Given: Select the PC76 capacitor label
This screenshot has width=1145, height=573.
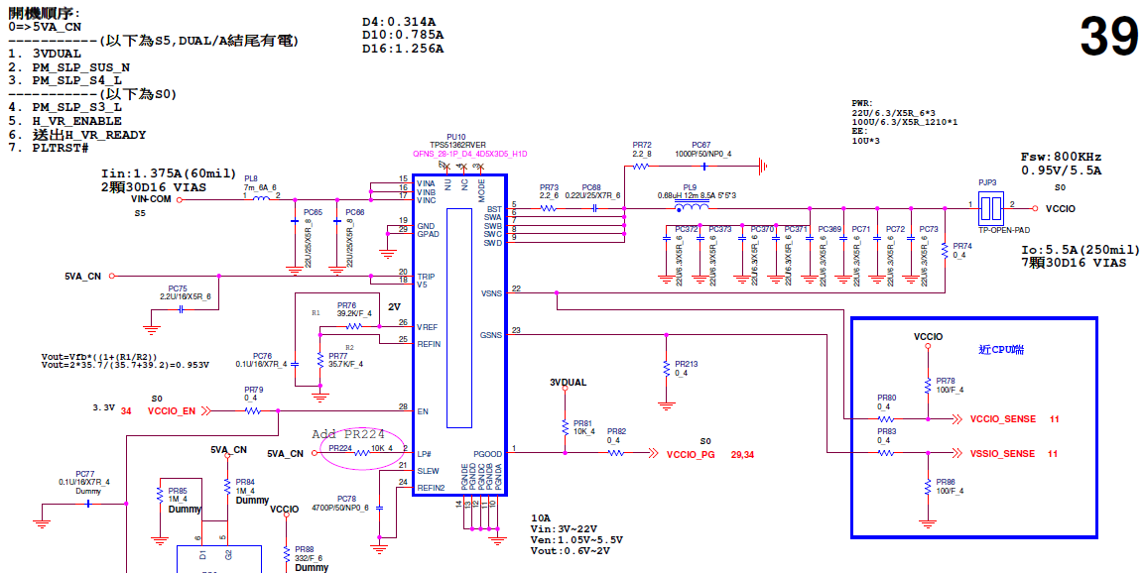Looking at the screenshot, I should tap(263, 356).
